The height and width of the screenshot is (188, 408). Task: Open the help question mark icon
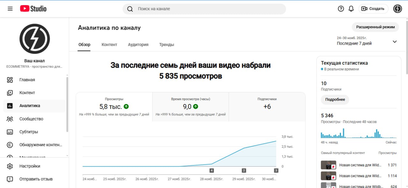pos(341,9)
